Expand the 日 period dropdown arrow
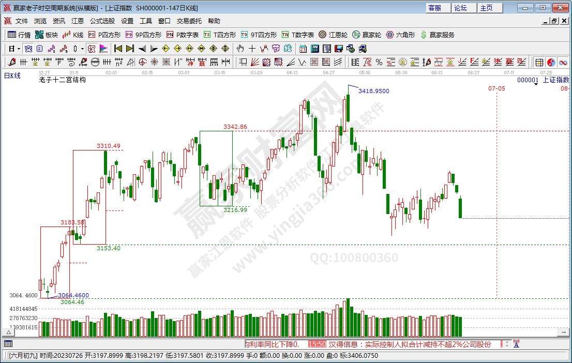572x363 pixels. (19, 49)
